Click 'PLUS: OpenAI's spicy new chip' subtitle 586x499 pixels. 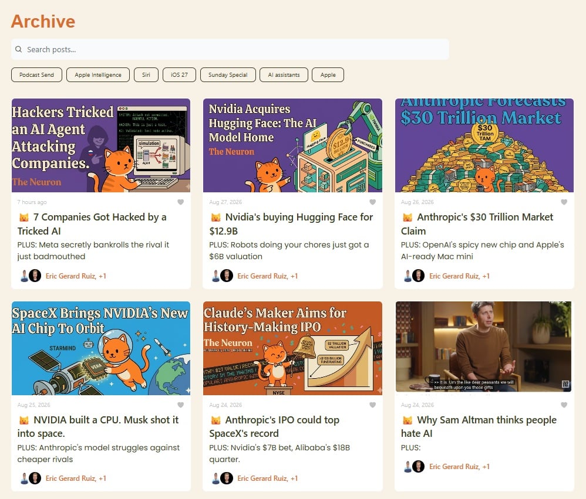click(483, 250)
